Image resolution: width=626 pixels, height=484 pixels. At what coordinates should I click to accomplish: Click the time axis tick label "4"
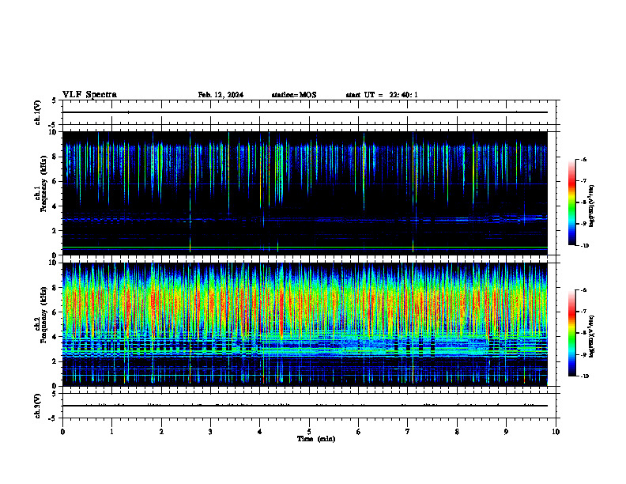(x=260, y=432)
